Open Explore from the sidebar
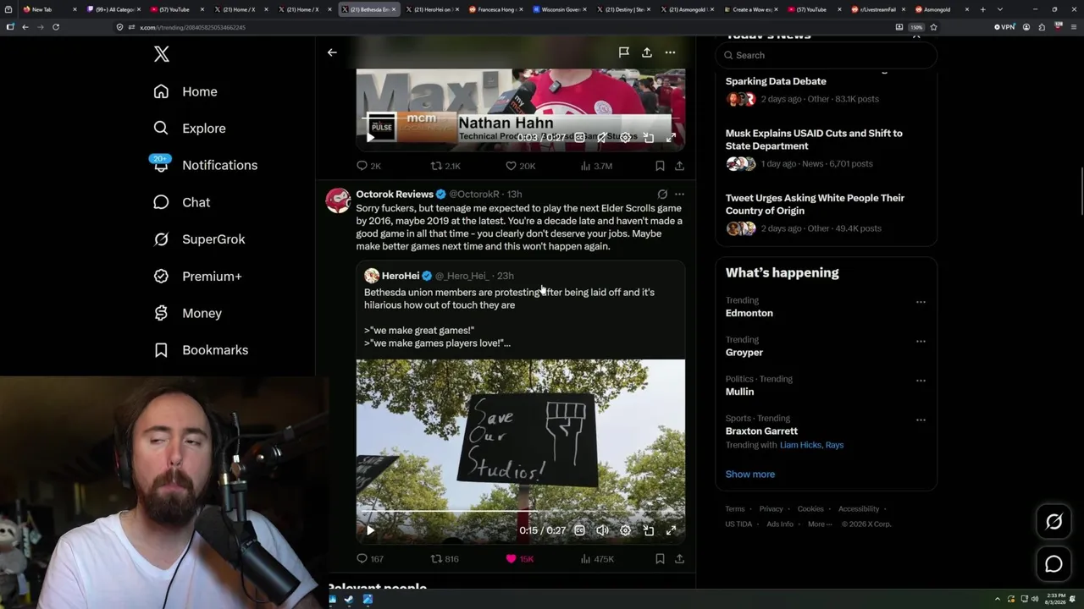This screenshot has width=1084, height=609. (x=190, y=129)
